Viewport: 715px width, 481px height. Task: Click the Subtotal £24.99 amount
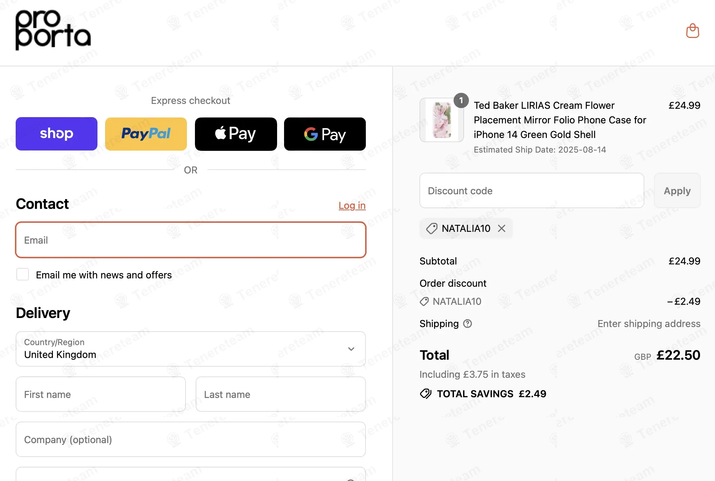[684, 261]
